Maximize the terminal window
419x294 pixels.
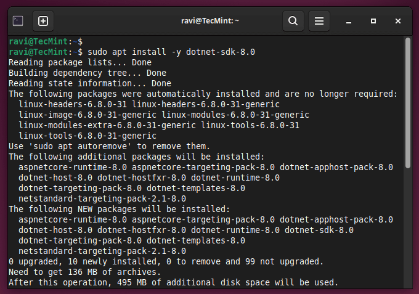coord(373,21)
